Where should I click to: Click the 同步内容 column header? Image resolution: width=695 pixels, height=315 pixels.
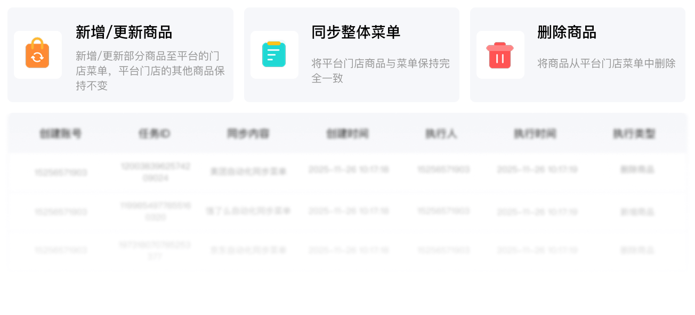click(248, 133)
